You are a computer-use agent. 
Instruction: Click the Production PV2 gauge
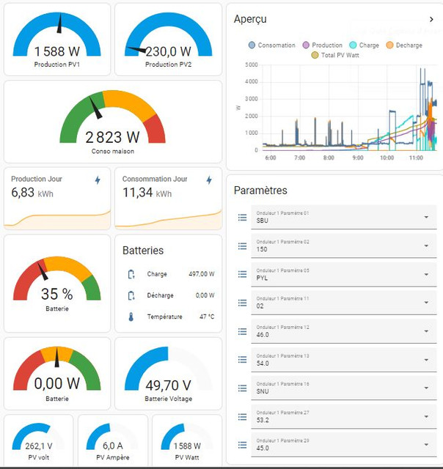[x=169, y=40]
